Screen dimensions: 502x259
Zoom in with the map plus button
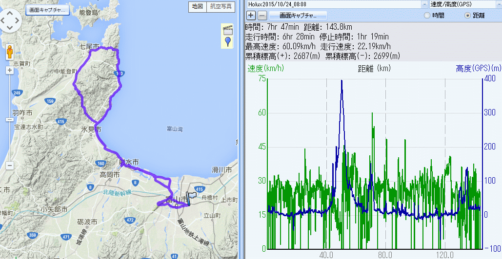[x=9, y=70]
